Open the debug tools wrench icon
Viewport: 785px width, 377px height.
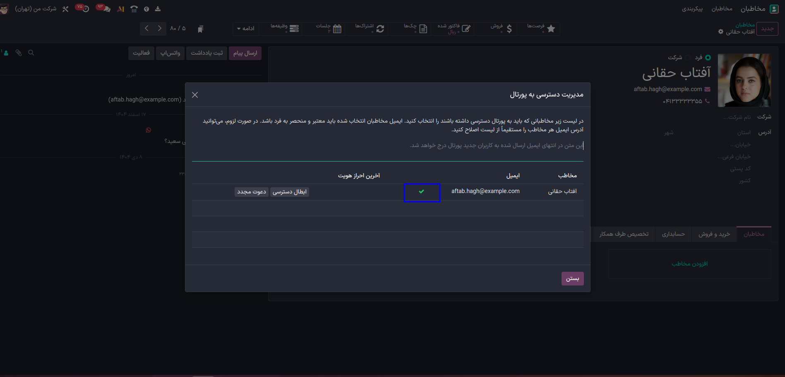pos(65,9)
